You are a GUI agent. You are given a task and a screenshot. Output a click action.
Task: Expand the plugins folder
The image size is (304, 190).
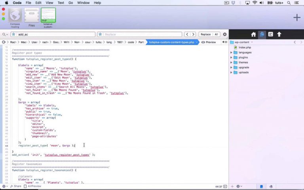231,57
